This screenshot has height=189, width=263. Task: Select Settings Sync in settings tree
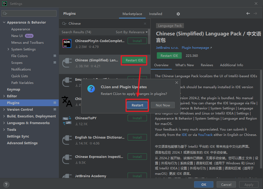coord(18,136)
